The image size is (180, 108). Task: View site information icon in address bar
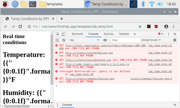29,27
